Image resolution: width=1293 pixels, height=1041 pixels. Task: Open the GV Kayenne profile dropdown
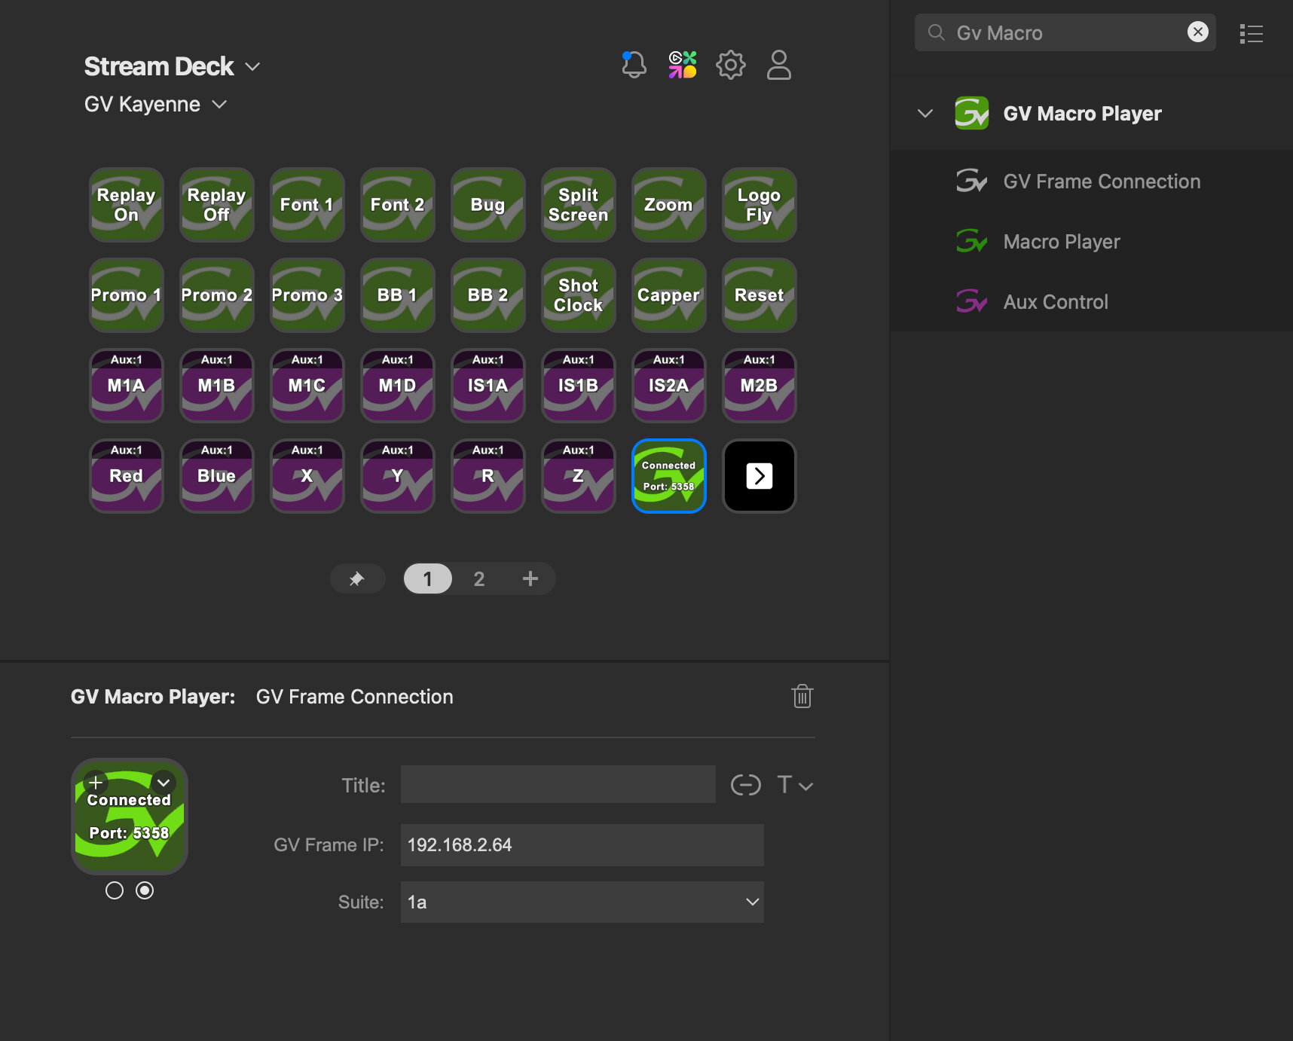[x=156, y=104]
